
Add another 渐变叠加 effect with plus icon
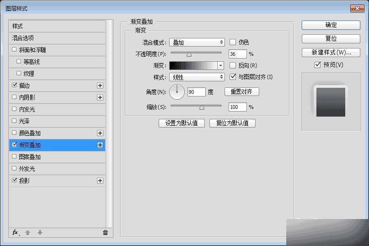100,145
